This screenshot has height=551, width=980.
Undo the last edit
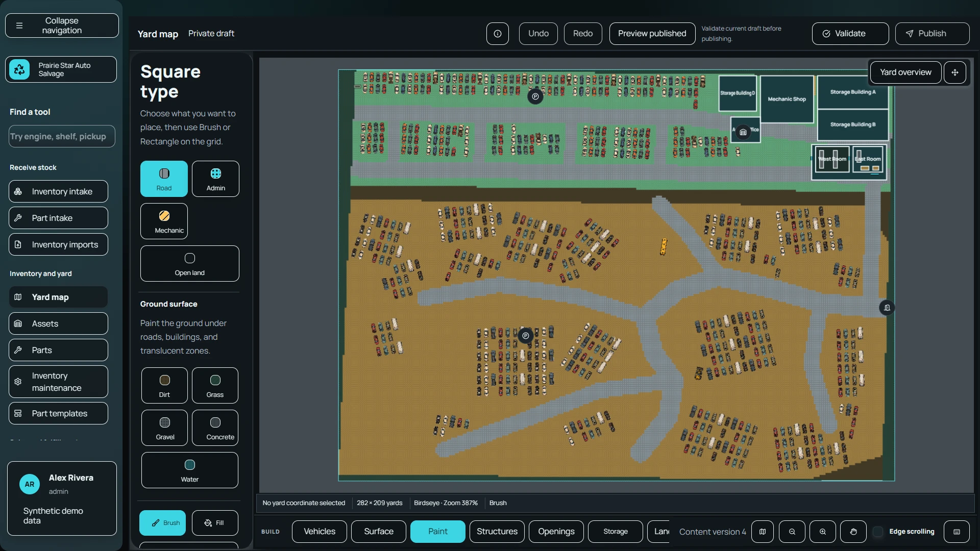pyautogui.click(x=538, y=34)
